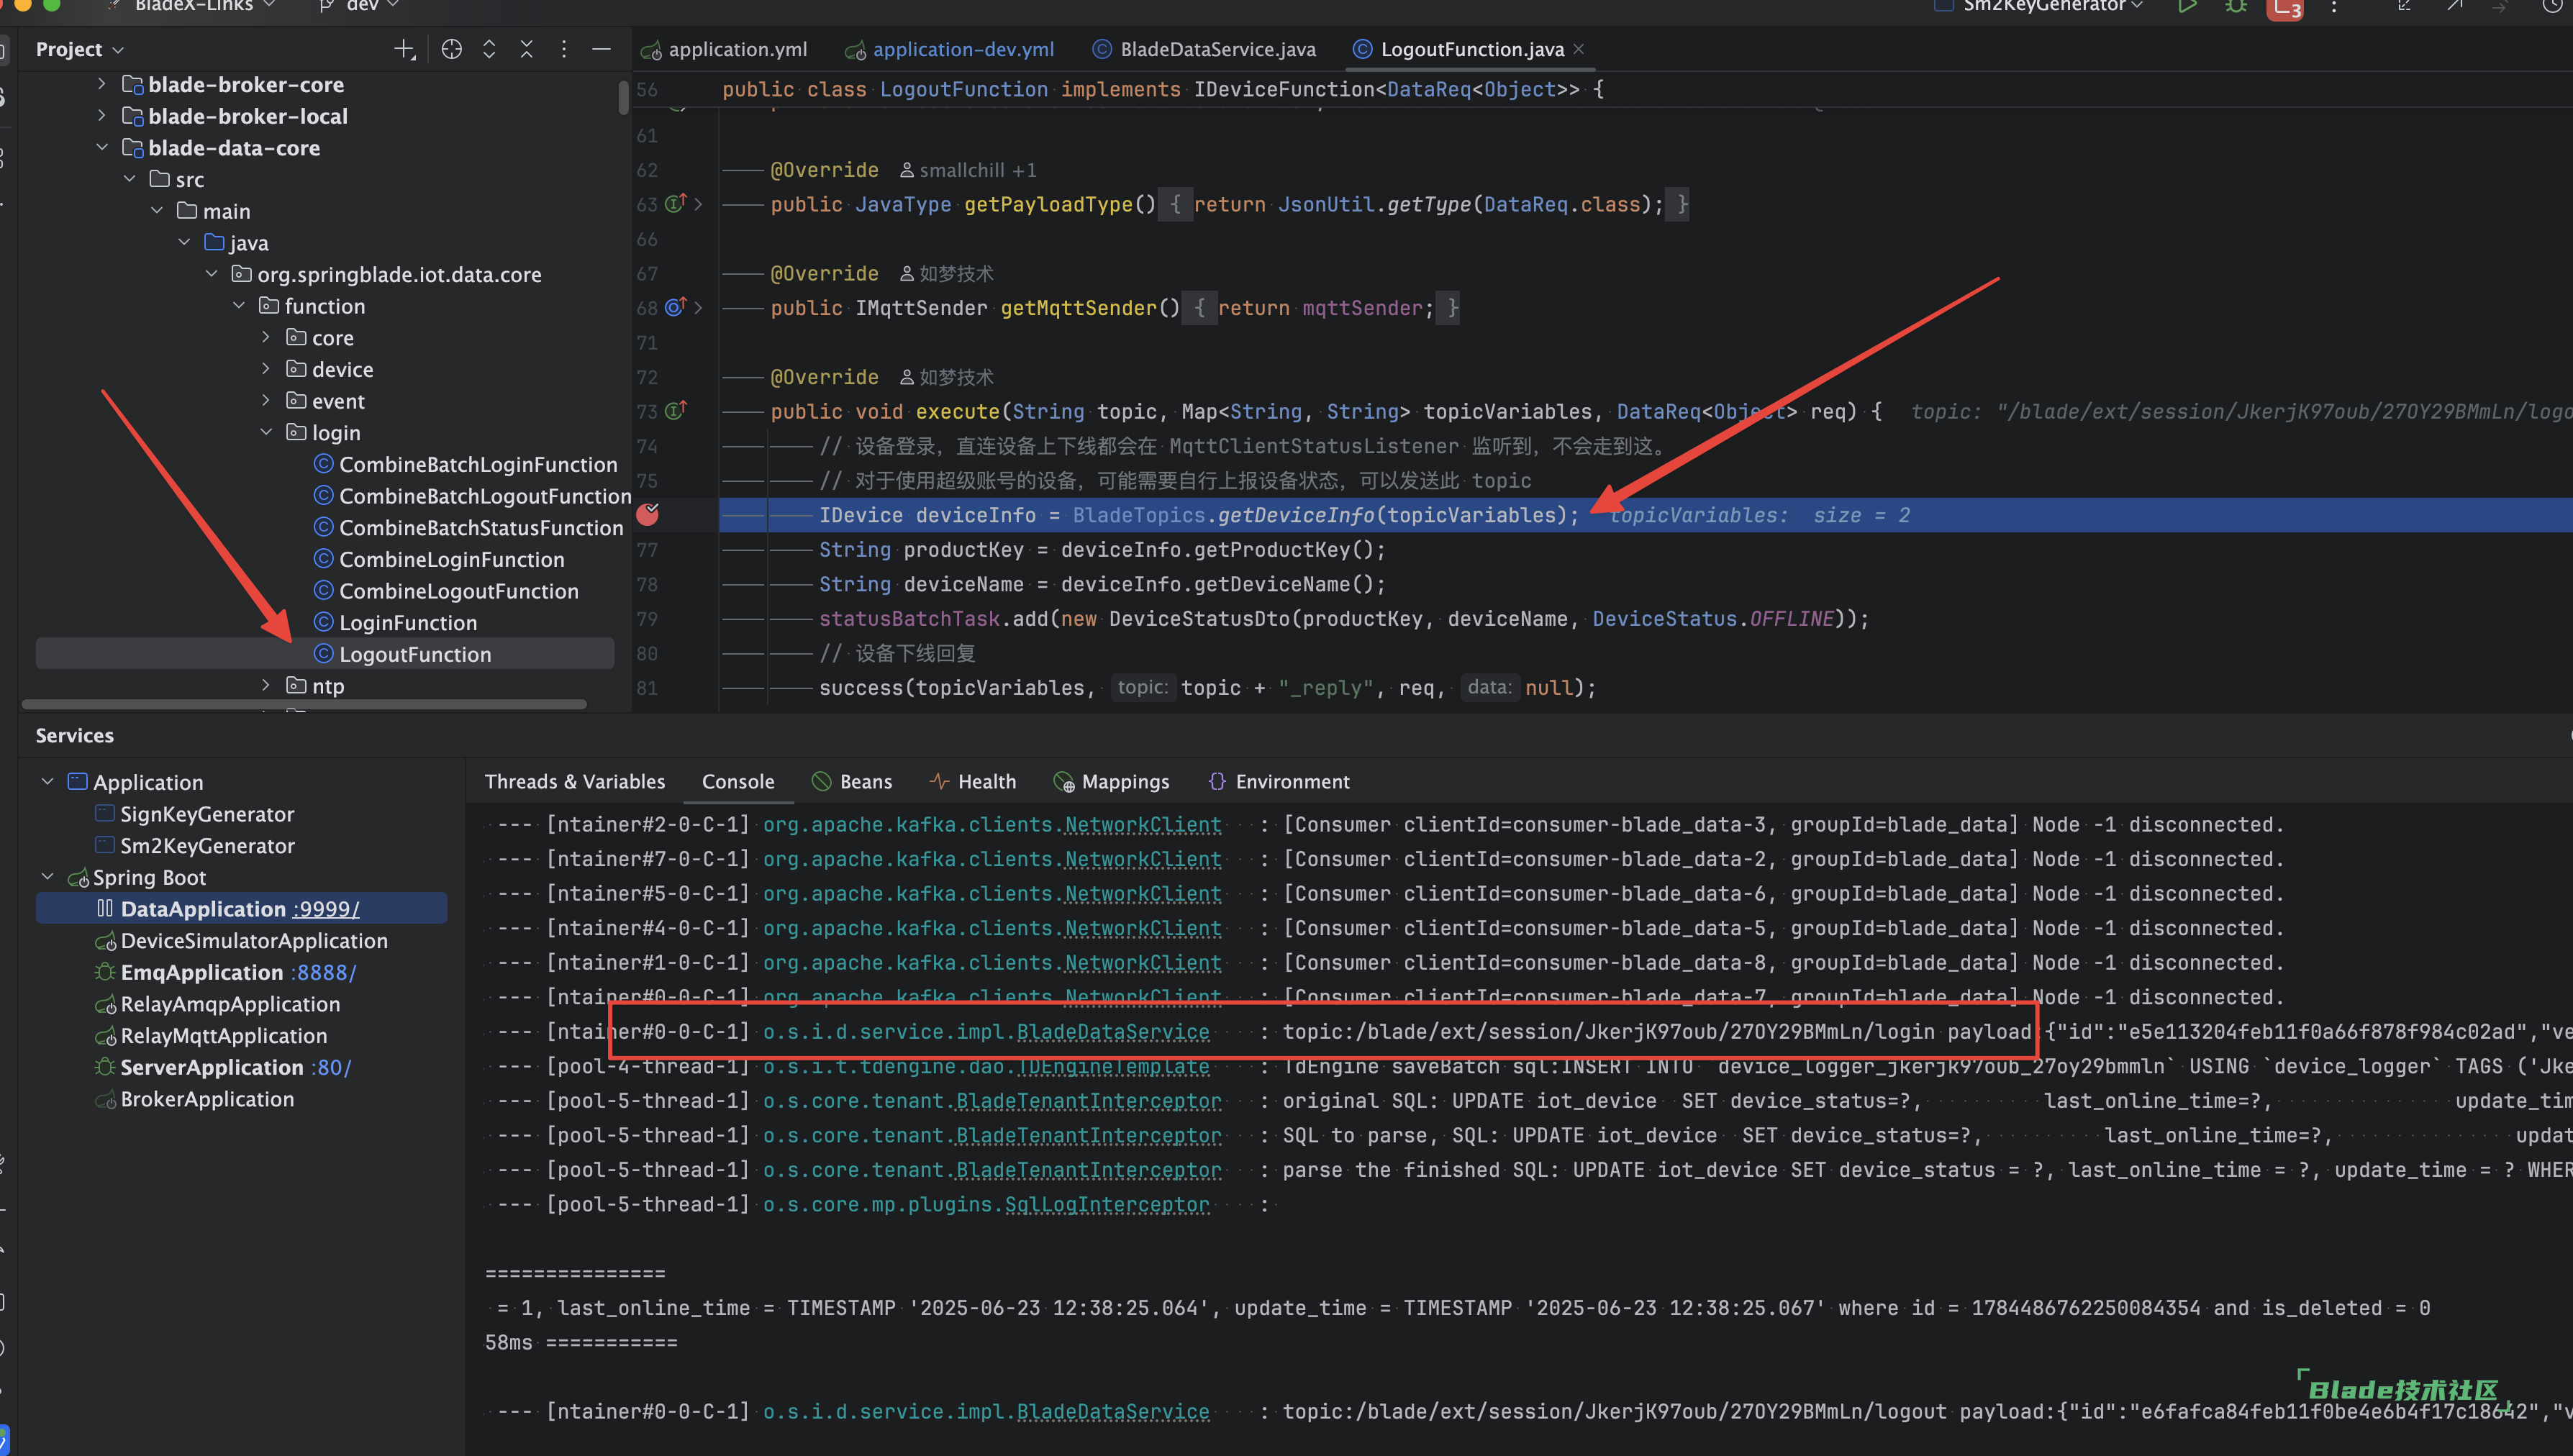Open the Environment tab

click(x=1279, y=782)
